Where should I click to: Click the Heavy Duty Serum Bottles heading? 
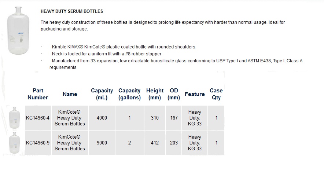click(x=72, y=11)
